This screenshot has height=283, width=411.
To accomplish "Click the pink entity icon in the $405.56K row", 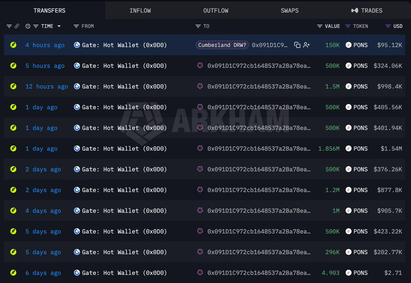I will pyautogui.click(x=200, y=107).
